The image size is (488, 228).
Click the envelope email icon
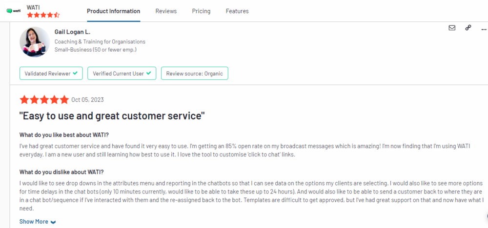[452, 28]
